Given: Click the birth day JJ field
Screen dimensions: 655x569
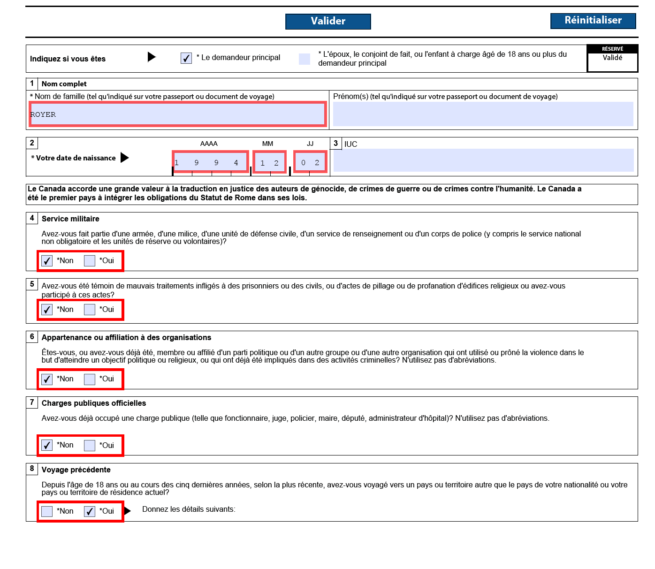Looking at the screenshot, I should coord(310,162).
